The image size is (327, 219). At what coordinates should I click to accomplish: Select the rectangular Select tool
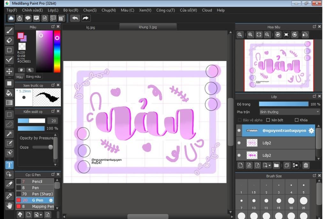pos(9,114)
